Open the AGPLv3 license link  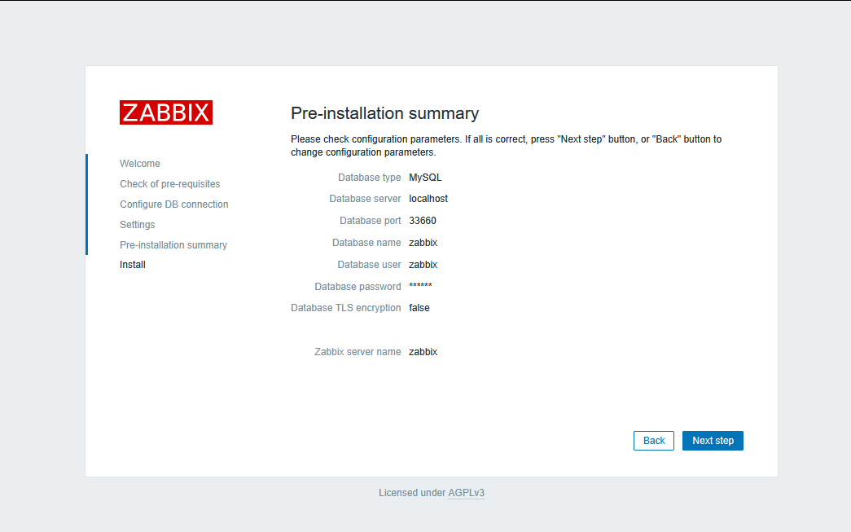coord(466,492)
